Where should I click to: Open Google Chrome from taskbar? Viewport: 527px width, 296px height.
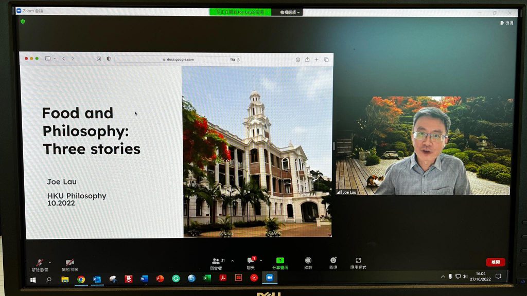[81, 279]
